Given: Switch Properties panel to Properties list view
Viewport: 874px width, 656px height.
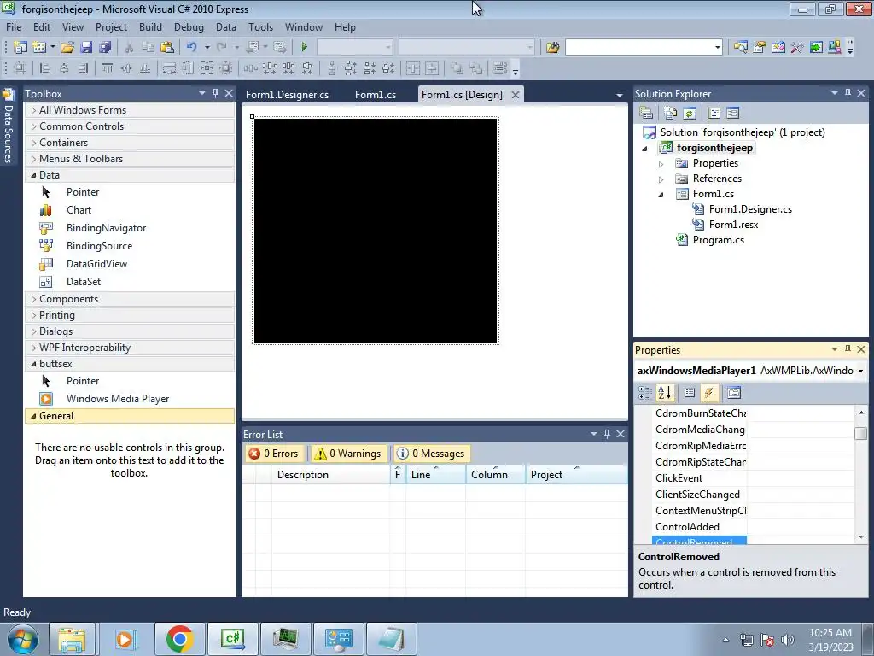Looking at the screenshot, I should 690,393.
